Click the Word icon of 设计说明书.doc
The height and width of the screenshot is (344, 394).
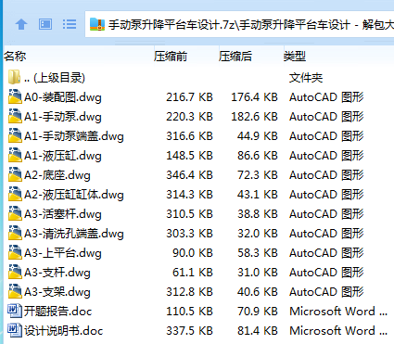click(15, 330)
